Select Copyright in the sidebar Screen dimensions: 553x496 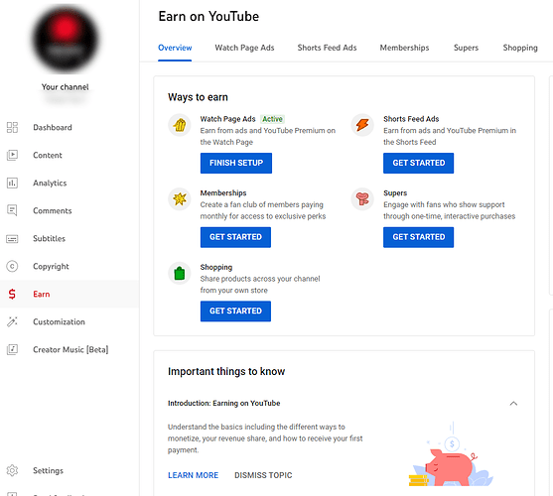tap(52, 266)
